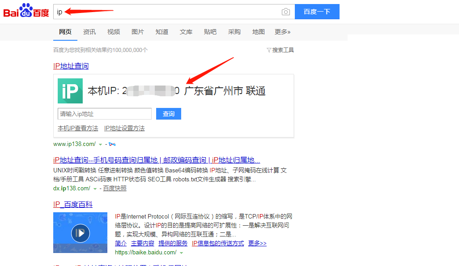Expand the arrow dropdown next to baike.baidu.com
Viewport: 459px width, 266px height.
coord(182,252)
